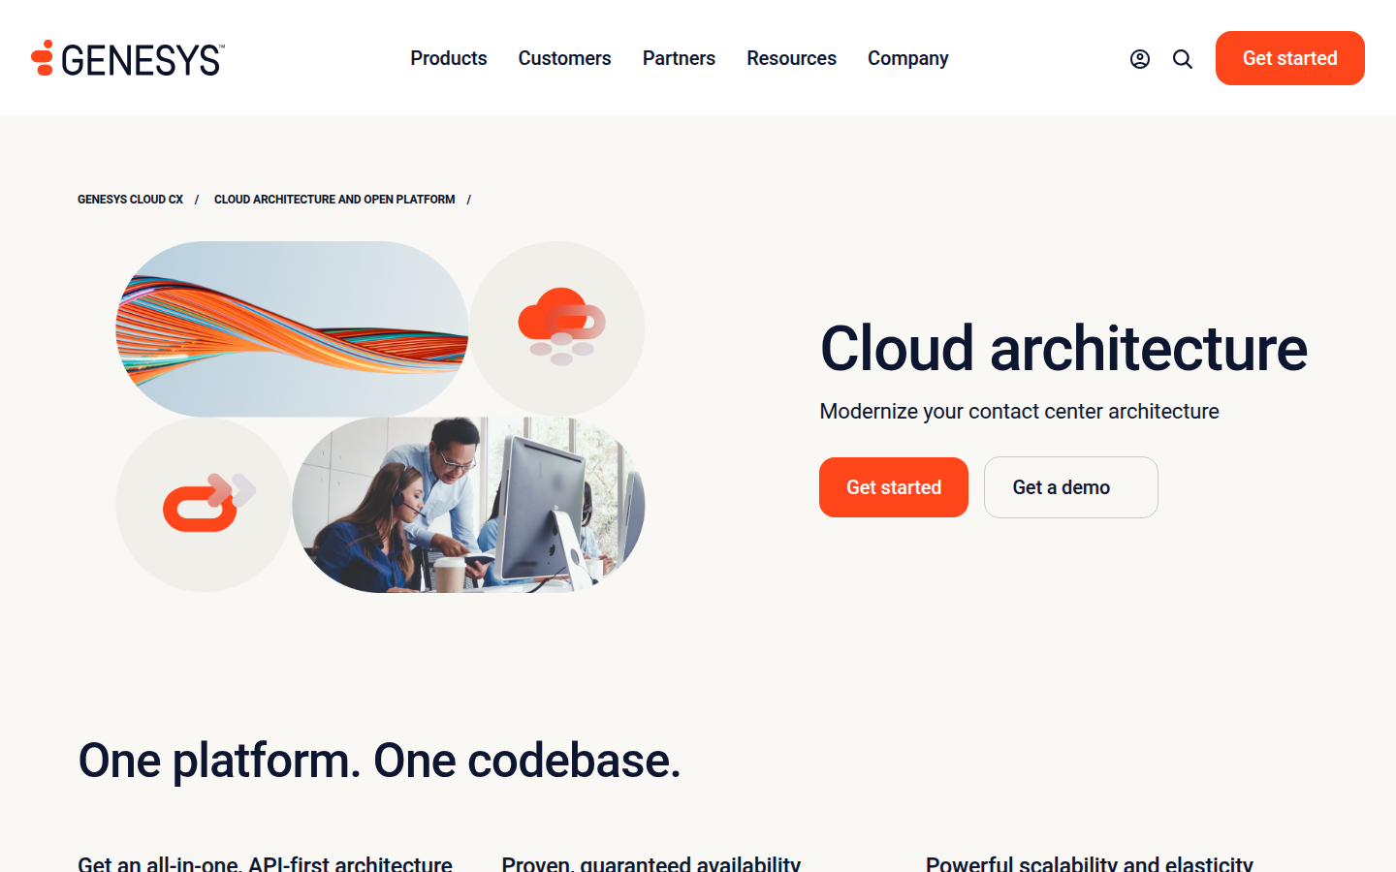Request a demo with Get a demo

coord(1070,487)
